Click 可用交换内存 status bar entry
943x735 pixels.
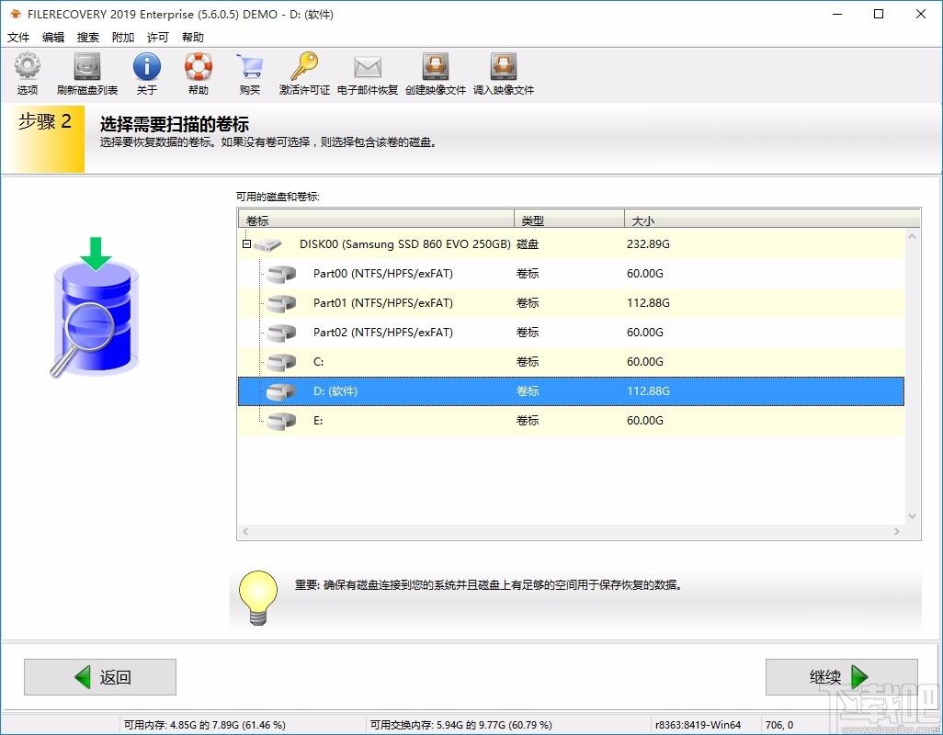click(460, 725)
